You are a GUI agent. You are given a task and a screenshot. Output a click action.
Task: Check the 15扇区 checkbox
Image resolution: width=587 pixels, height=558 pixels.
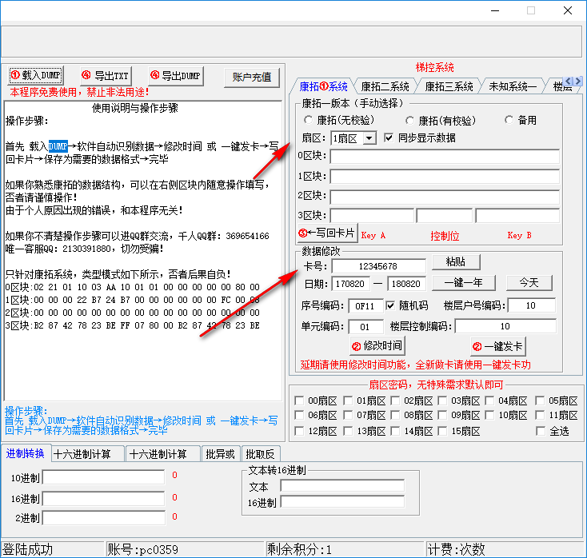coord(442,432)
